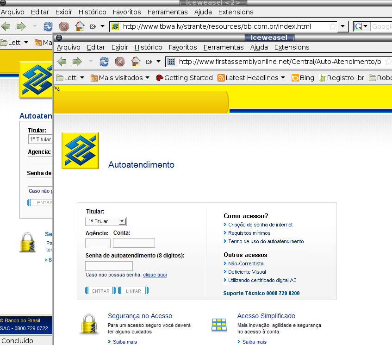This screenshot has width=392, height=345.
Task: Open Bing bookmark in front window
Action: click(303, 78)
